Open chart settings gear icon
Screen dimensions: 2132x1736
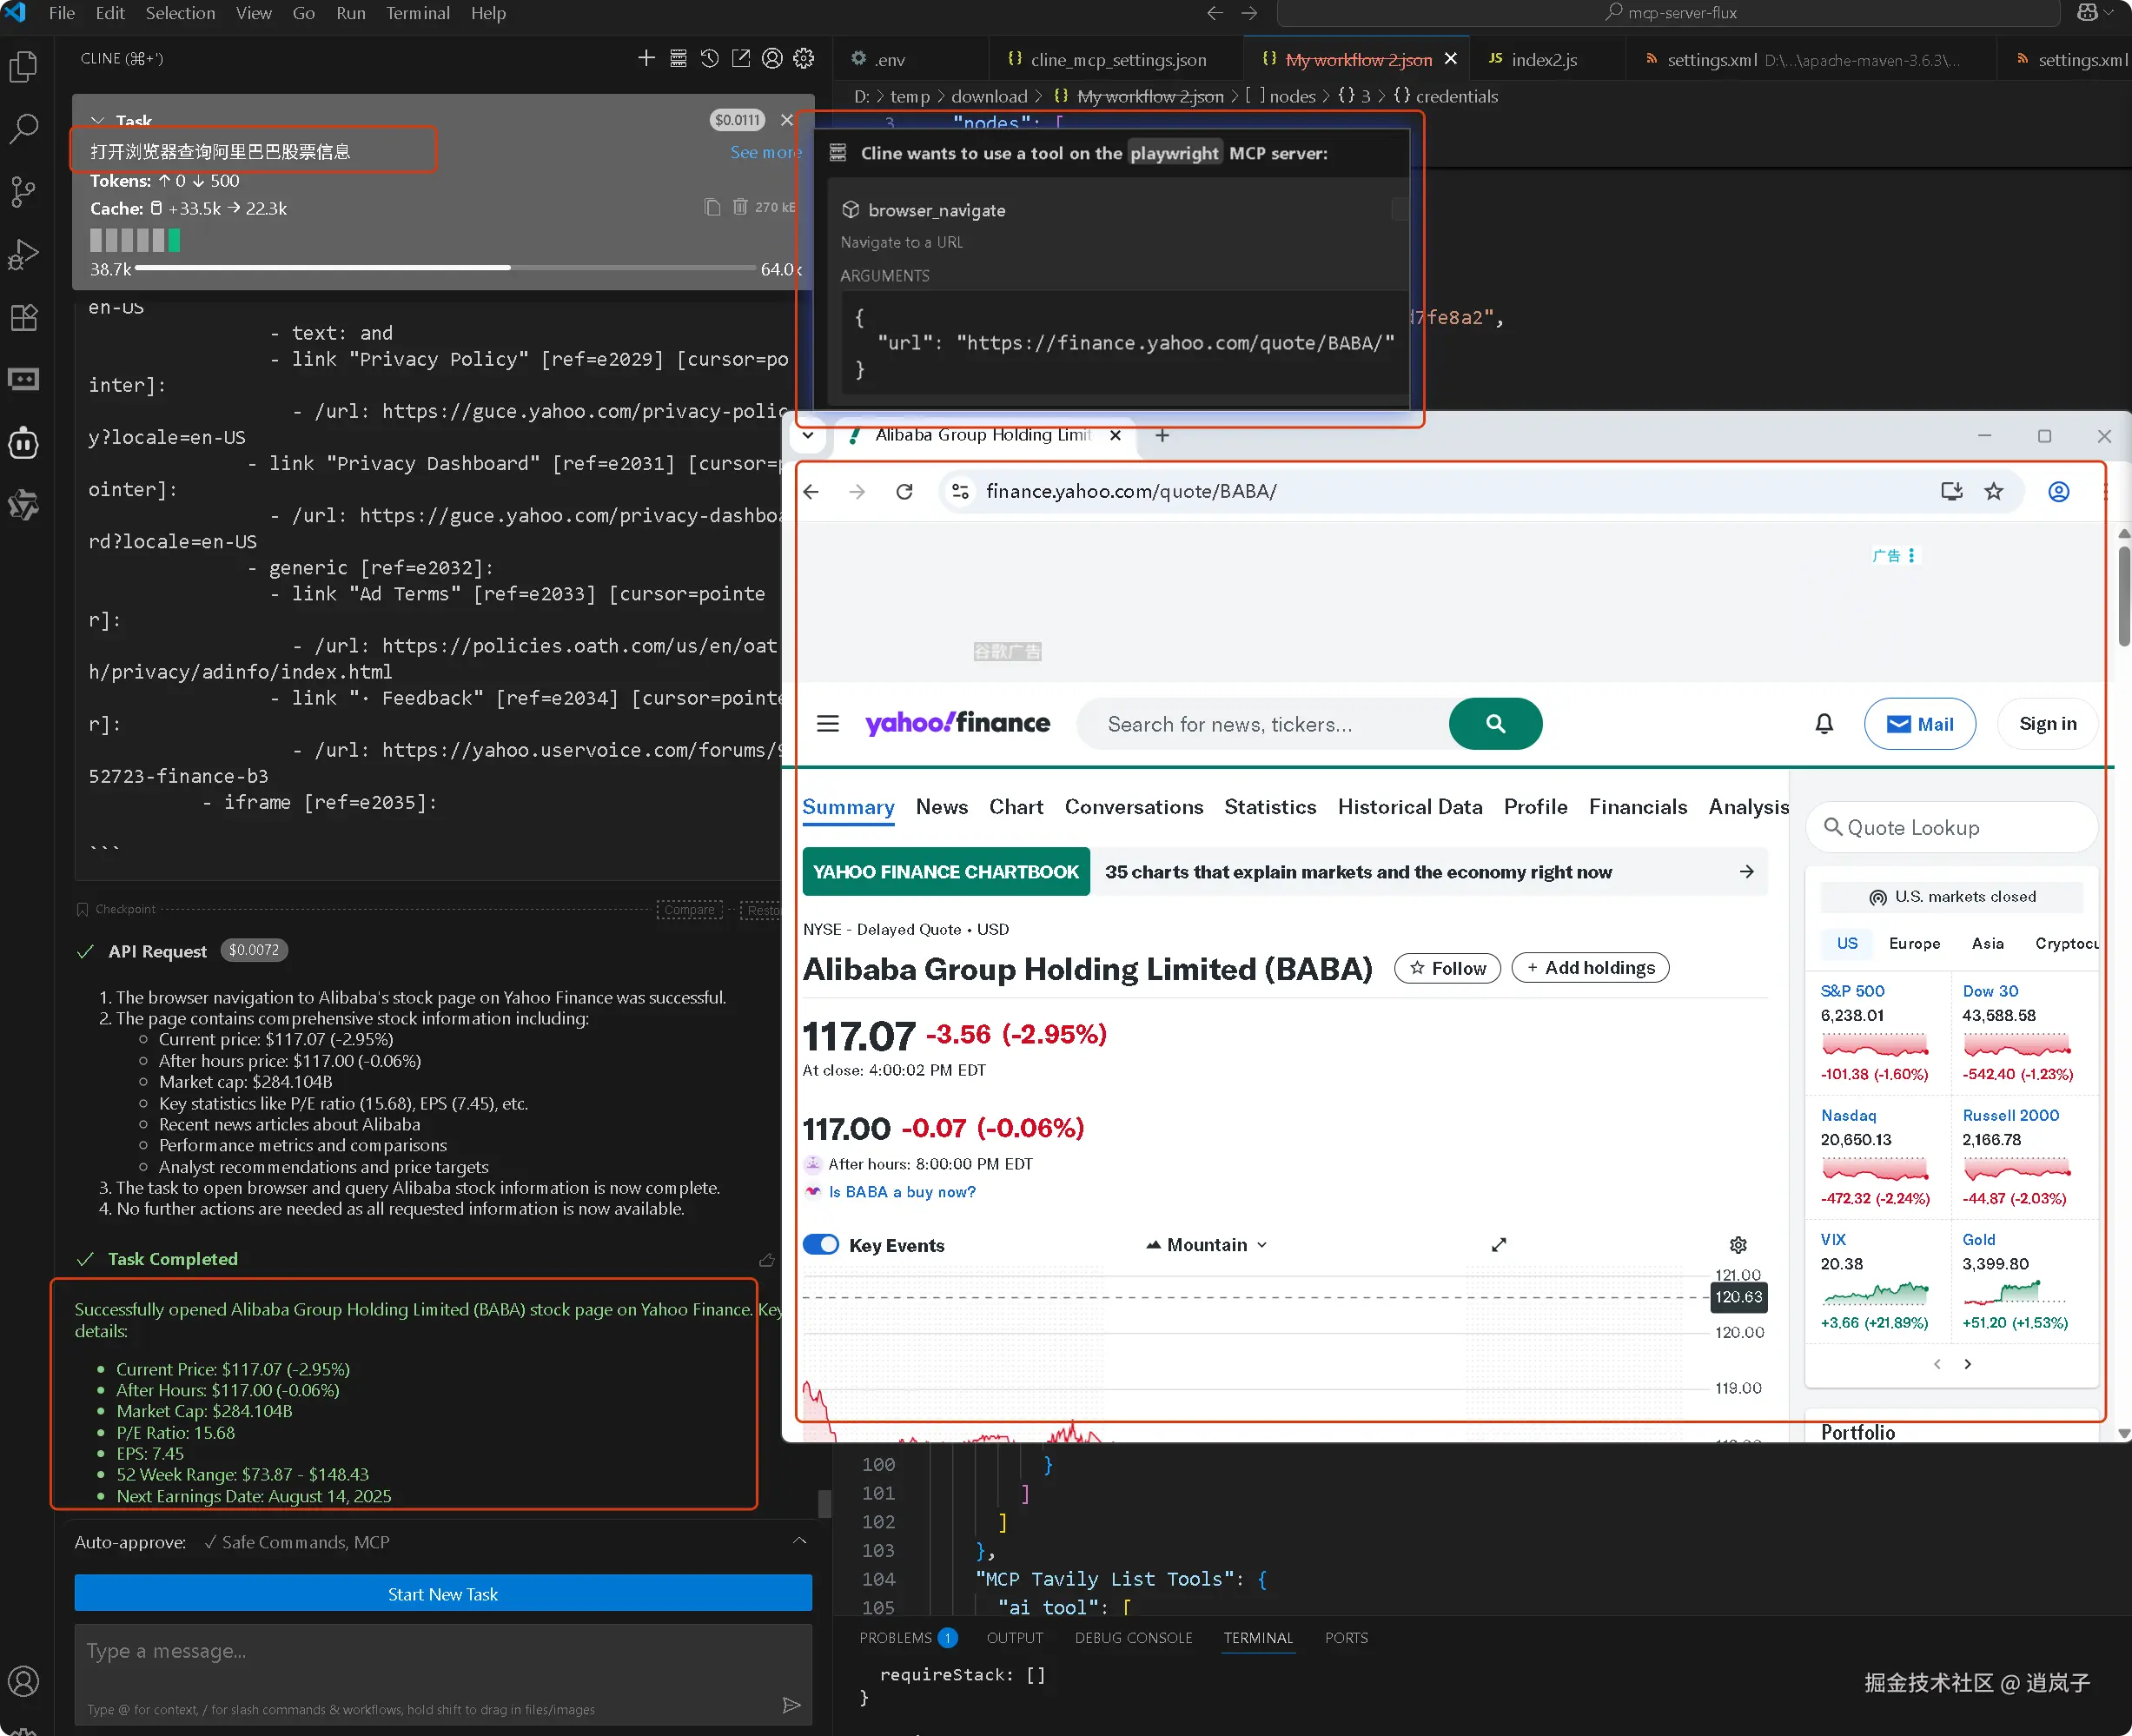click(x=1738, y=1245)
